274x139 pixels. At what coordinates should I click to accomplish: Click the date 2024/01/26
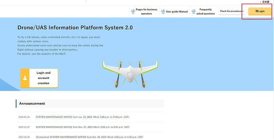24,117
